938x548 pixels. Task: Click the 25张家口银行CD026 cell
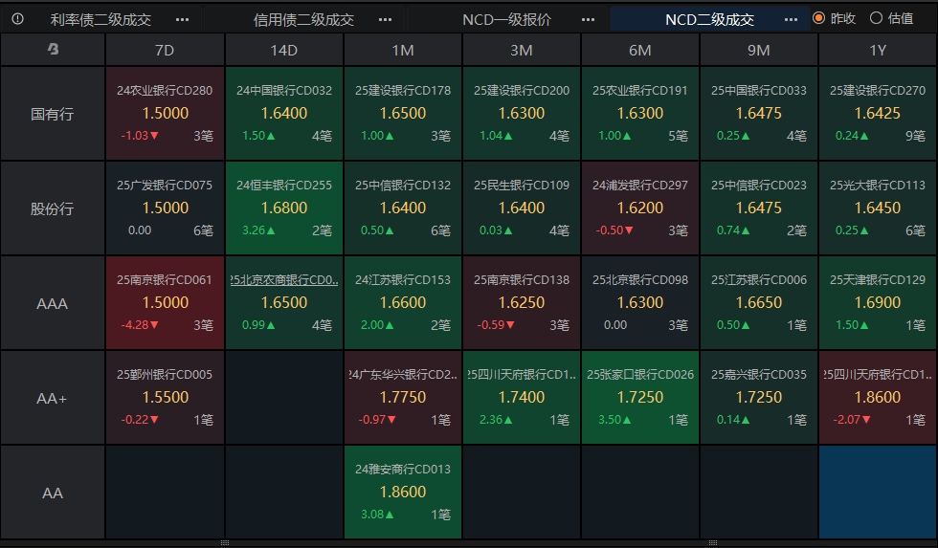tap(640, 398)
